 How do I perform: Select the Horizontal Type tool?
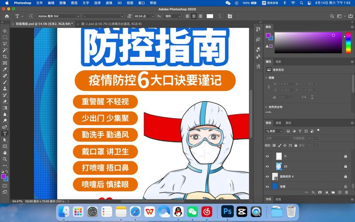(5, 133)
